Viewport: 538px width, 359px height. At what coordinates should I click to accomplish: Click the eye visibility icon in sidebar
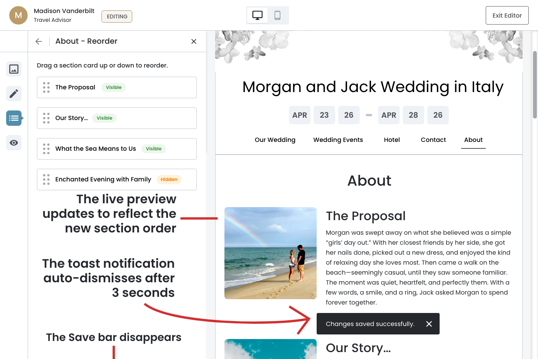14,143
